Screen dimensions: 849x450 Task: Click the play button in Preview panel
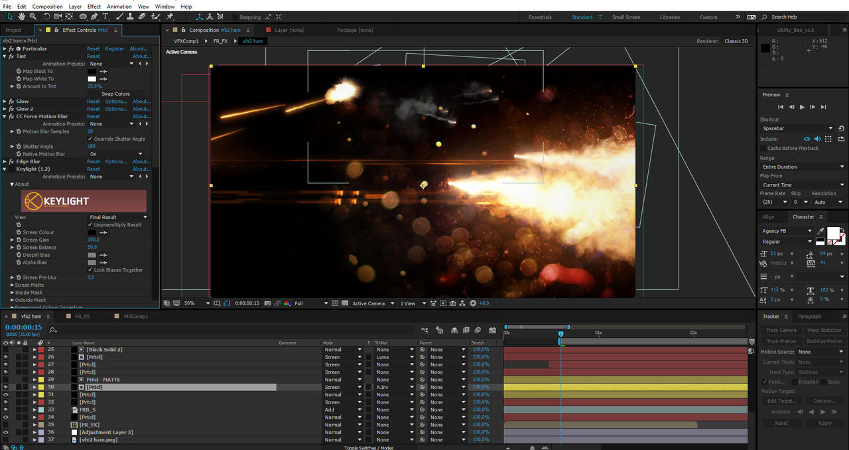click(802, 107)
